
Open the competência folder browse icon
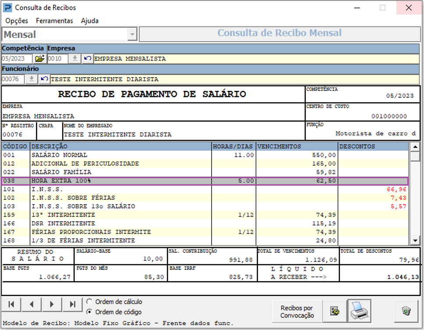(x=40, y=58)
